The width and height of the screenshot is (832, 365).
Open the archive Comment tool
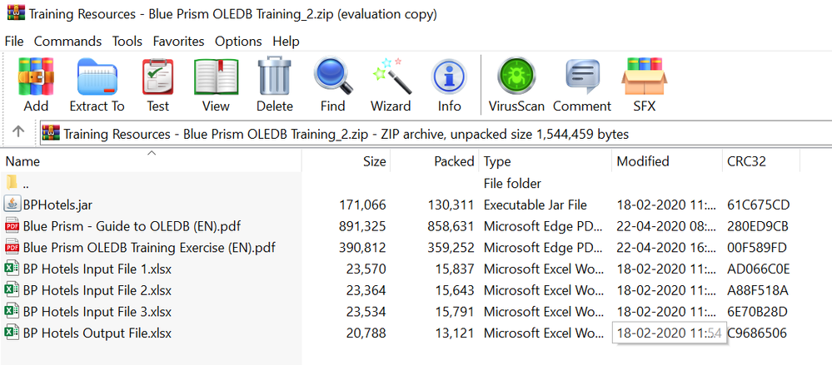(582, 76)
